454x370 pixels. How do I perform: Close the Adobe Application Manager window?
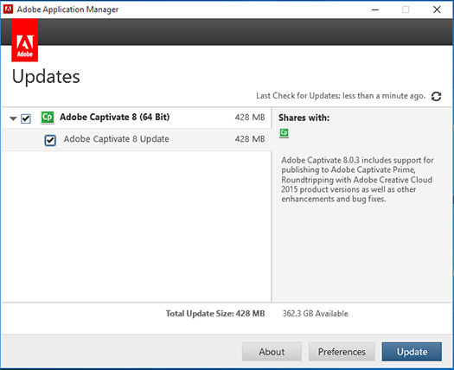pos(437,10)
